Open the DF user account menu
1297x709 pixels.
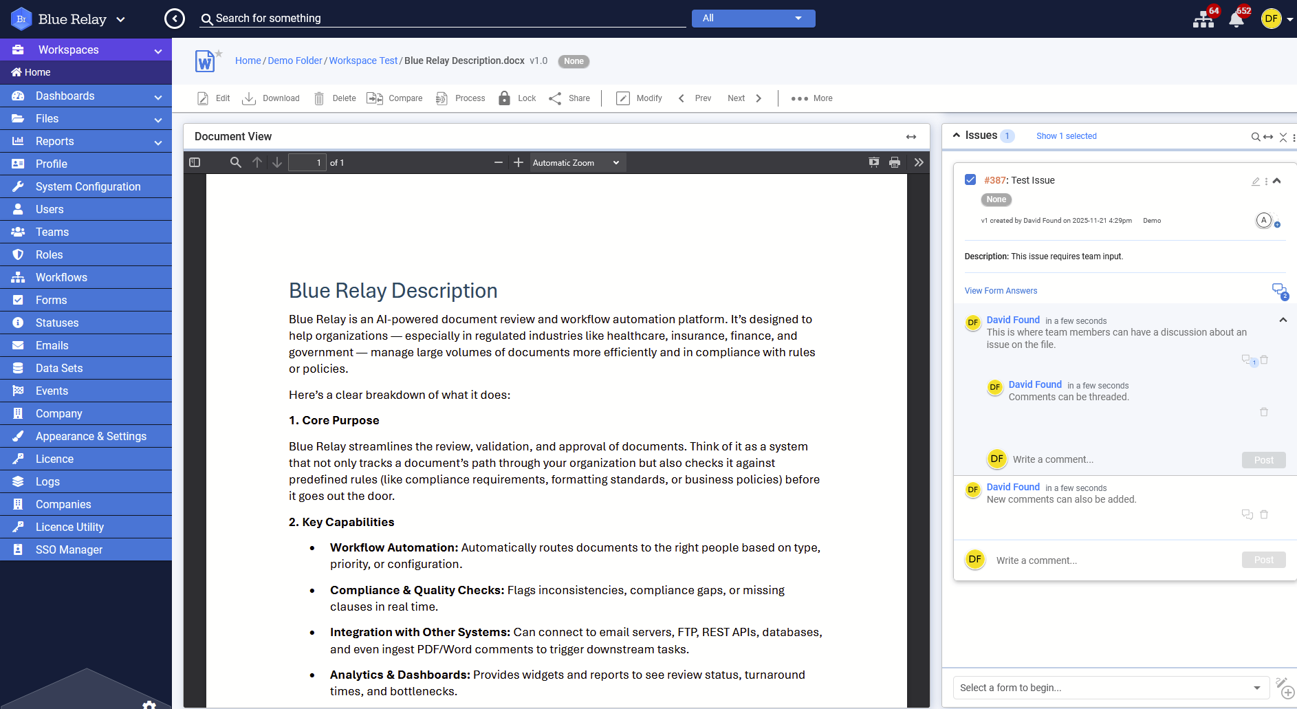(x=1277, y=19)
